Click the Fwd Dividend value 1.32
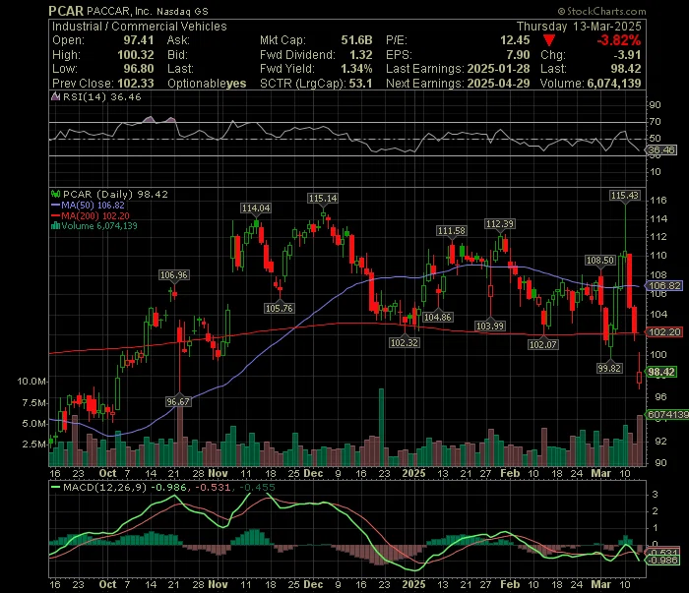689x593 pixels. [x=361, y=55]
